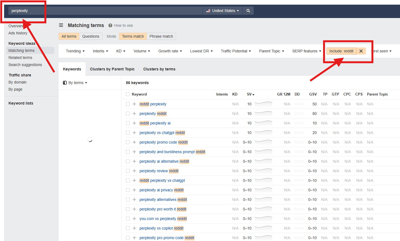Image resolution: width=400 pixels, height=241 pixels.
Task: Click the US flag icon in country selector
Action: click(x=208, y=11)
